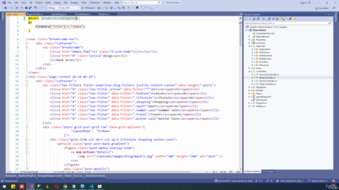Click the Save toolbar icon
This screenshot has width=339, height=190.
click(26, 8)
